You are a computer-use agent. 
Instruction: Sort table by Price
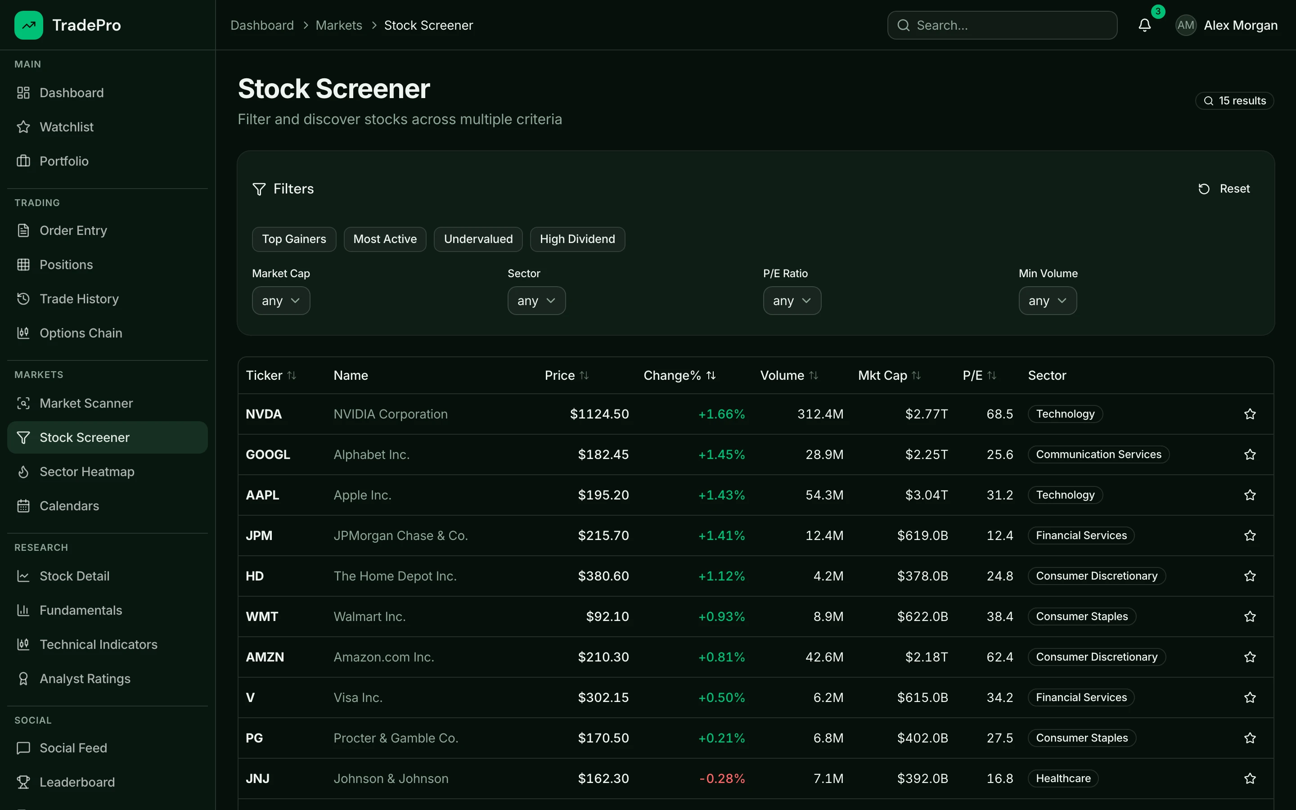tap(567, 376)
